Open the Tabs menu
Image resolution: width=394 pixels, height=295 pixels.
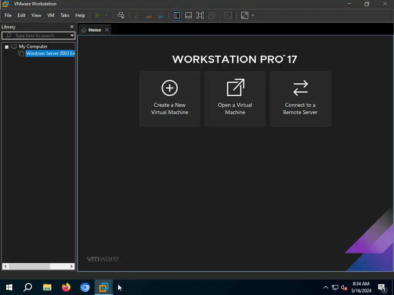(65, 15)
